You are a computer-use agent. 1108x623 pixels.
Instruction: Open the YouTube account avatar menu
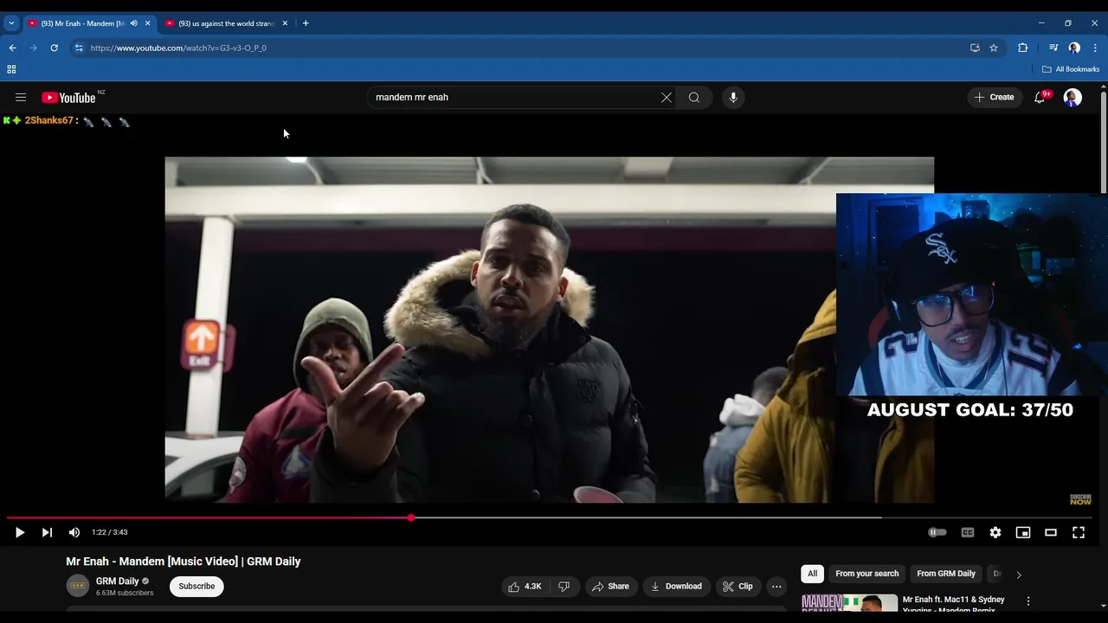coord(1073,98)
